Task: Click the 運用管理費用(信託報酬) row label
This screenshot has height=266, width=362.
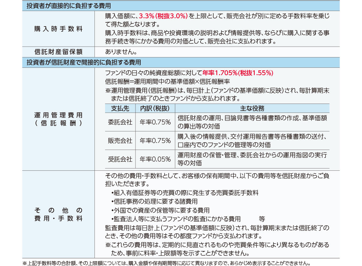Action: click(x=58, y=119)
